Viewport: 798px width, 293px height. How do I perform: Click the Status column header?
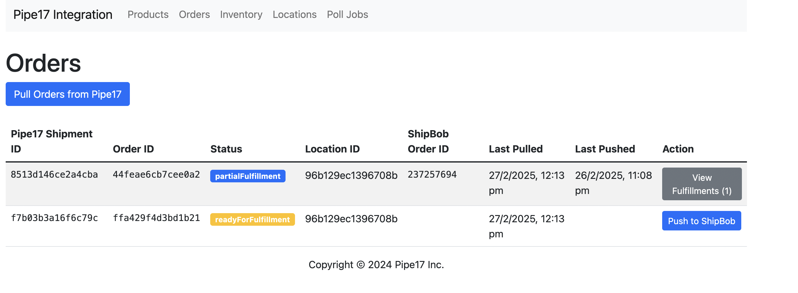(226, 149)
